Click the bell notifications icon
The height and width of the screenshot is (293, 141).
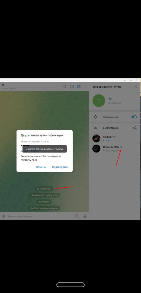point(96,117)
